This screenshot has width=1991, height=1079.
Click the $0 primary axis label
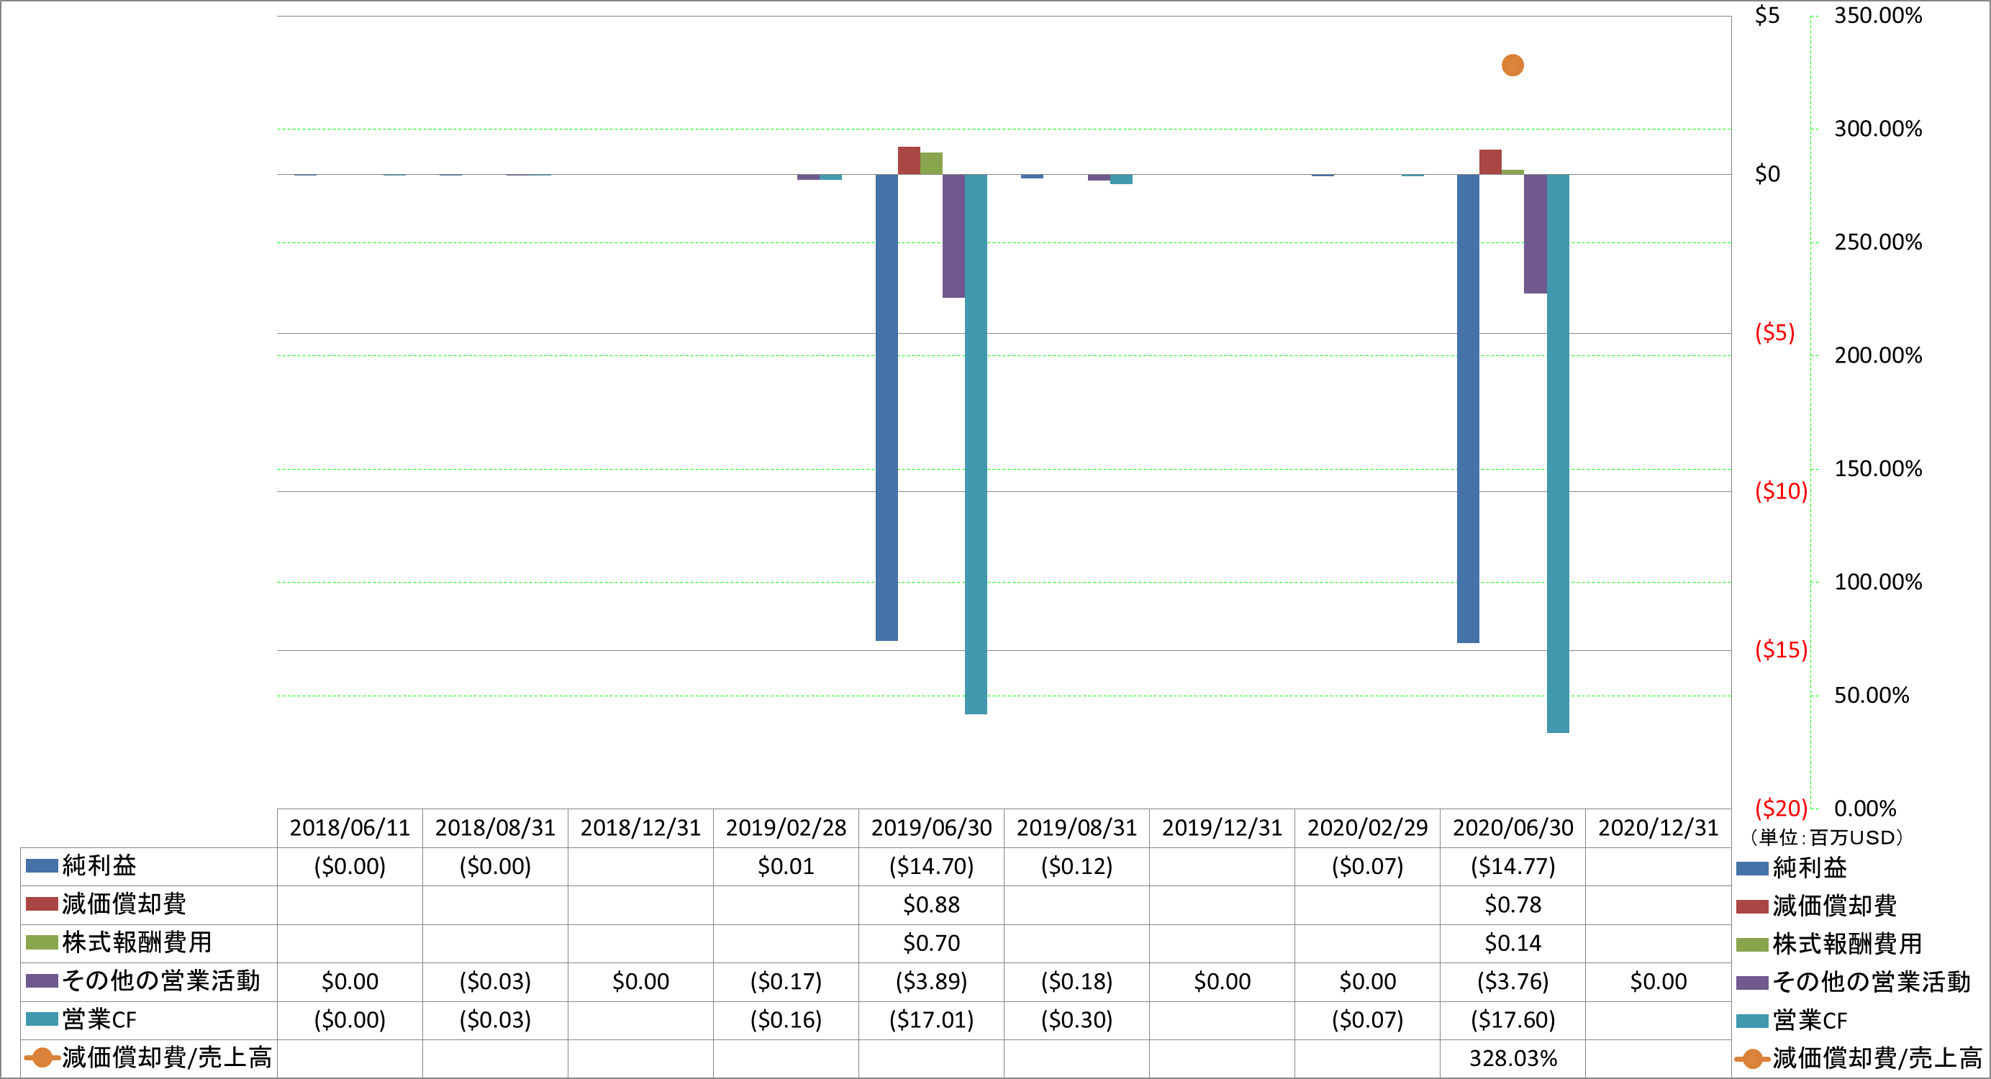[1768, 174]
